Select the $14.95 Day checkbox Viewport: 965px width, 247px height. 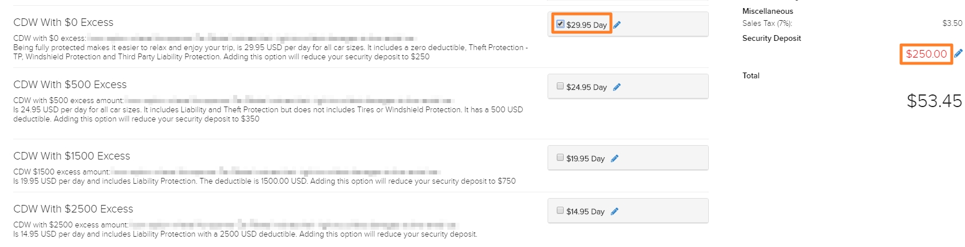(560, 211)
